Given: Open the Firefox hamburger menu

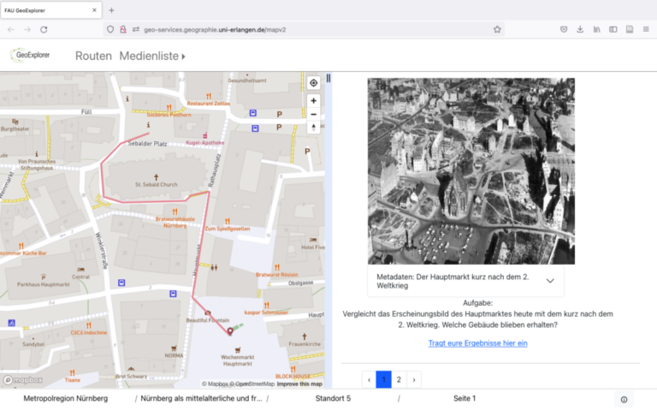Looking at the screenshot, I should (x=644, y=29).
